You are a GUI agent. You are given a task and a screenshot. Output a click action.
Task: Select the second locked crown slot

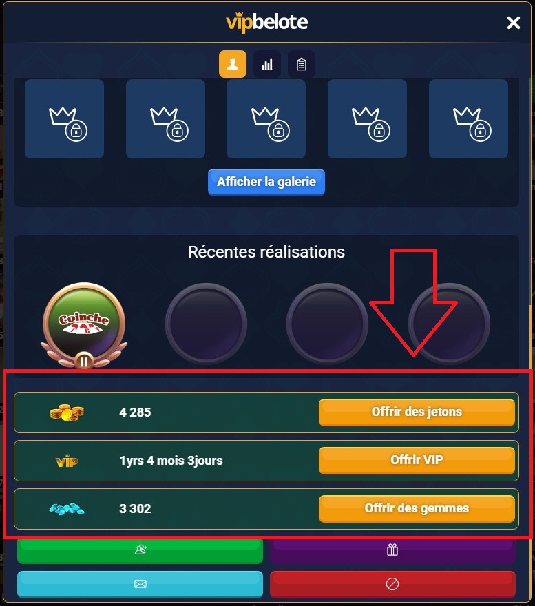165,118
